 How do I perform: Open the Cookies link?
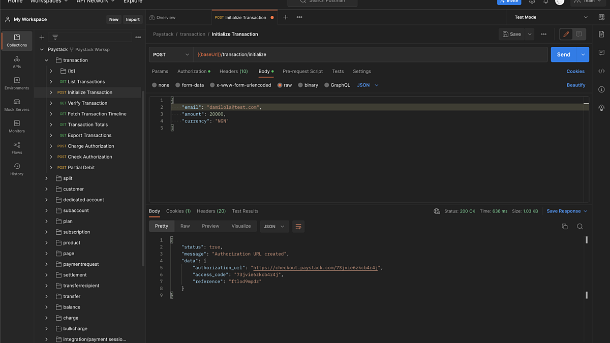[x=575, y=71]
